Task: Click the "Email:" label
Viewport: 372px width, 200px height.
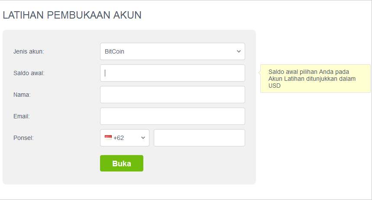Action: 22,116
